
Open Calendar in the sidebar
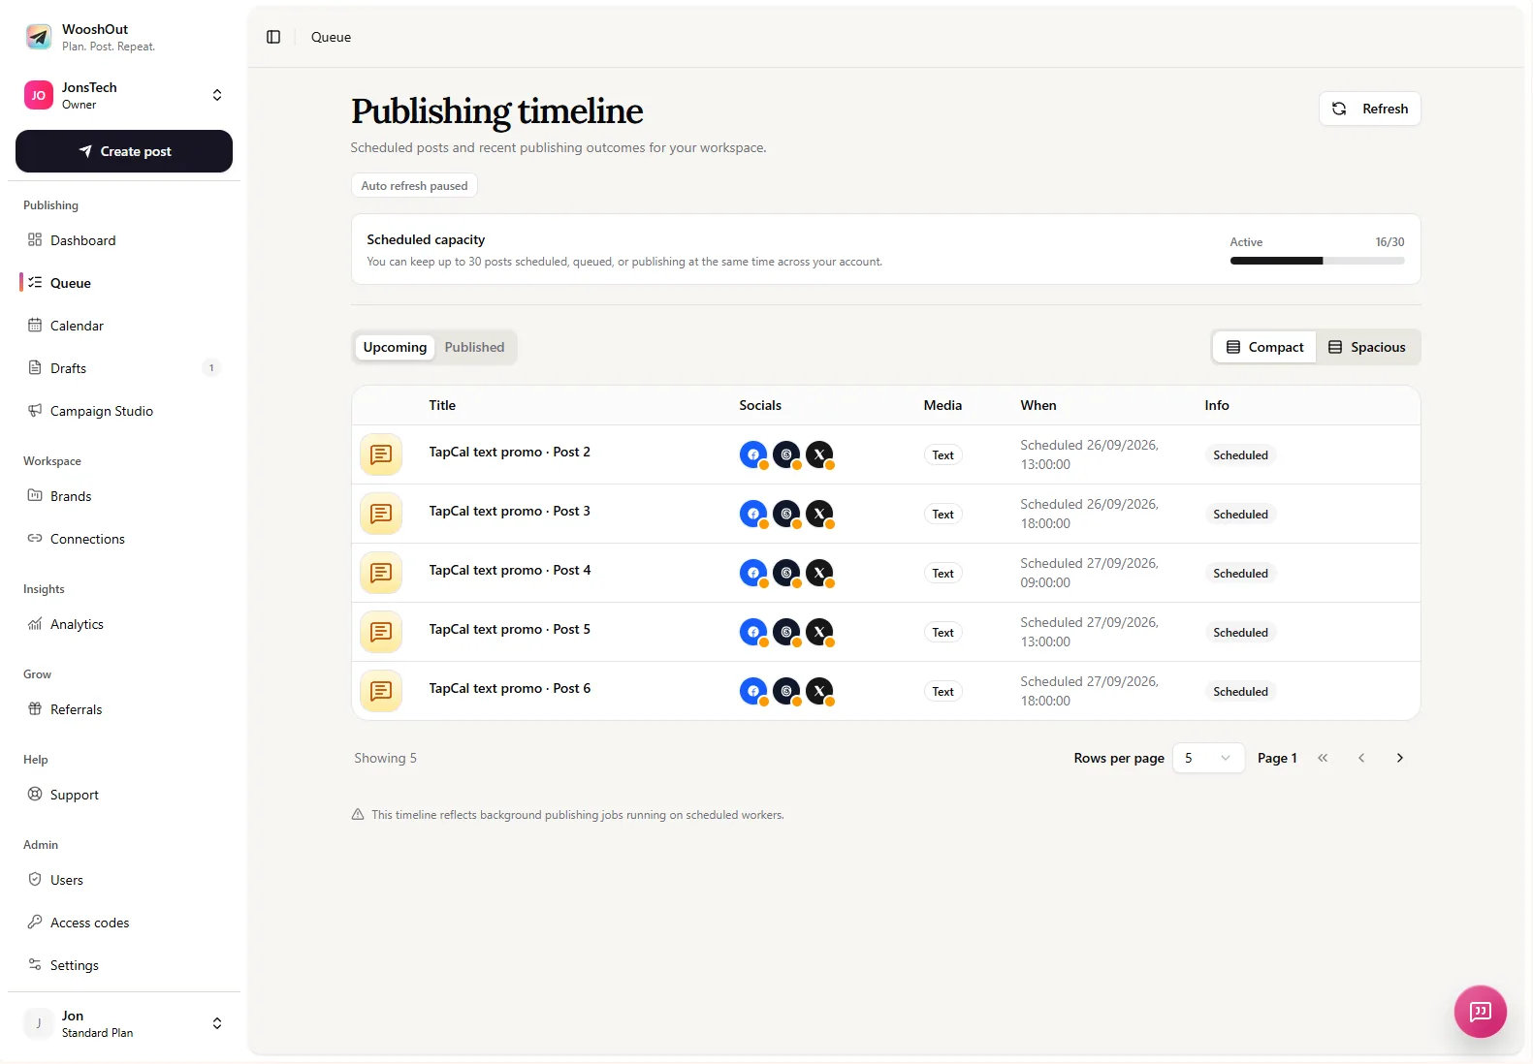pos(124,326)
